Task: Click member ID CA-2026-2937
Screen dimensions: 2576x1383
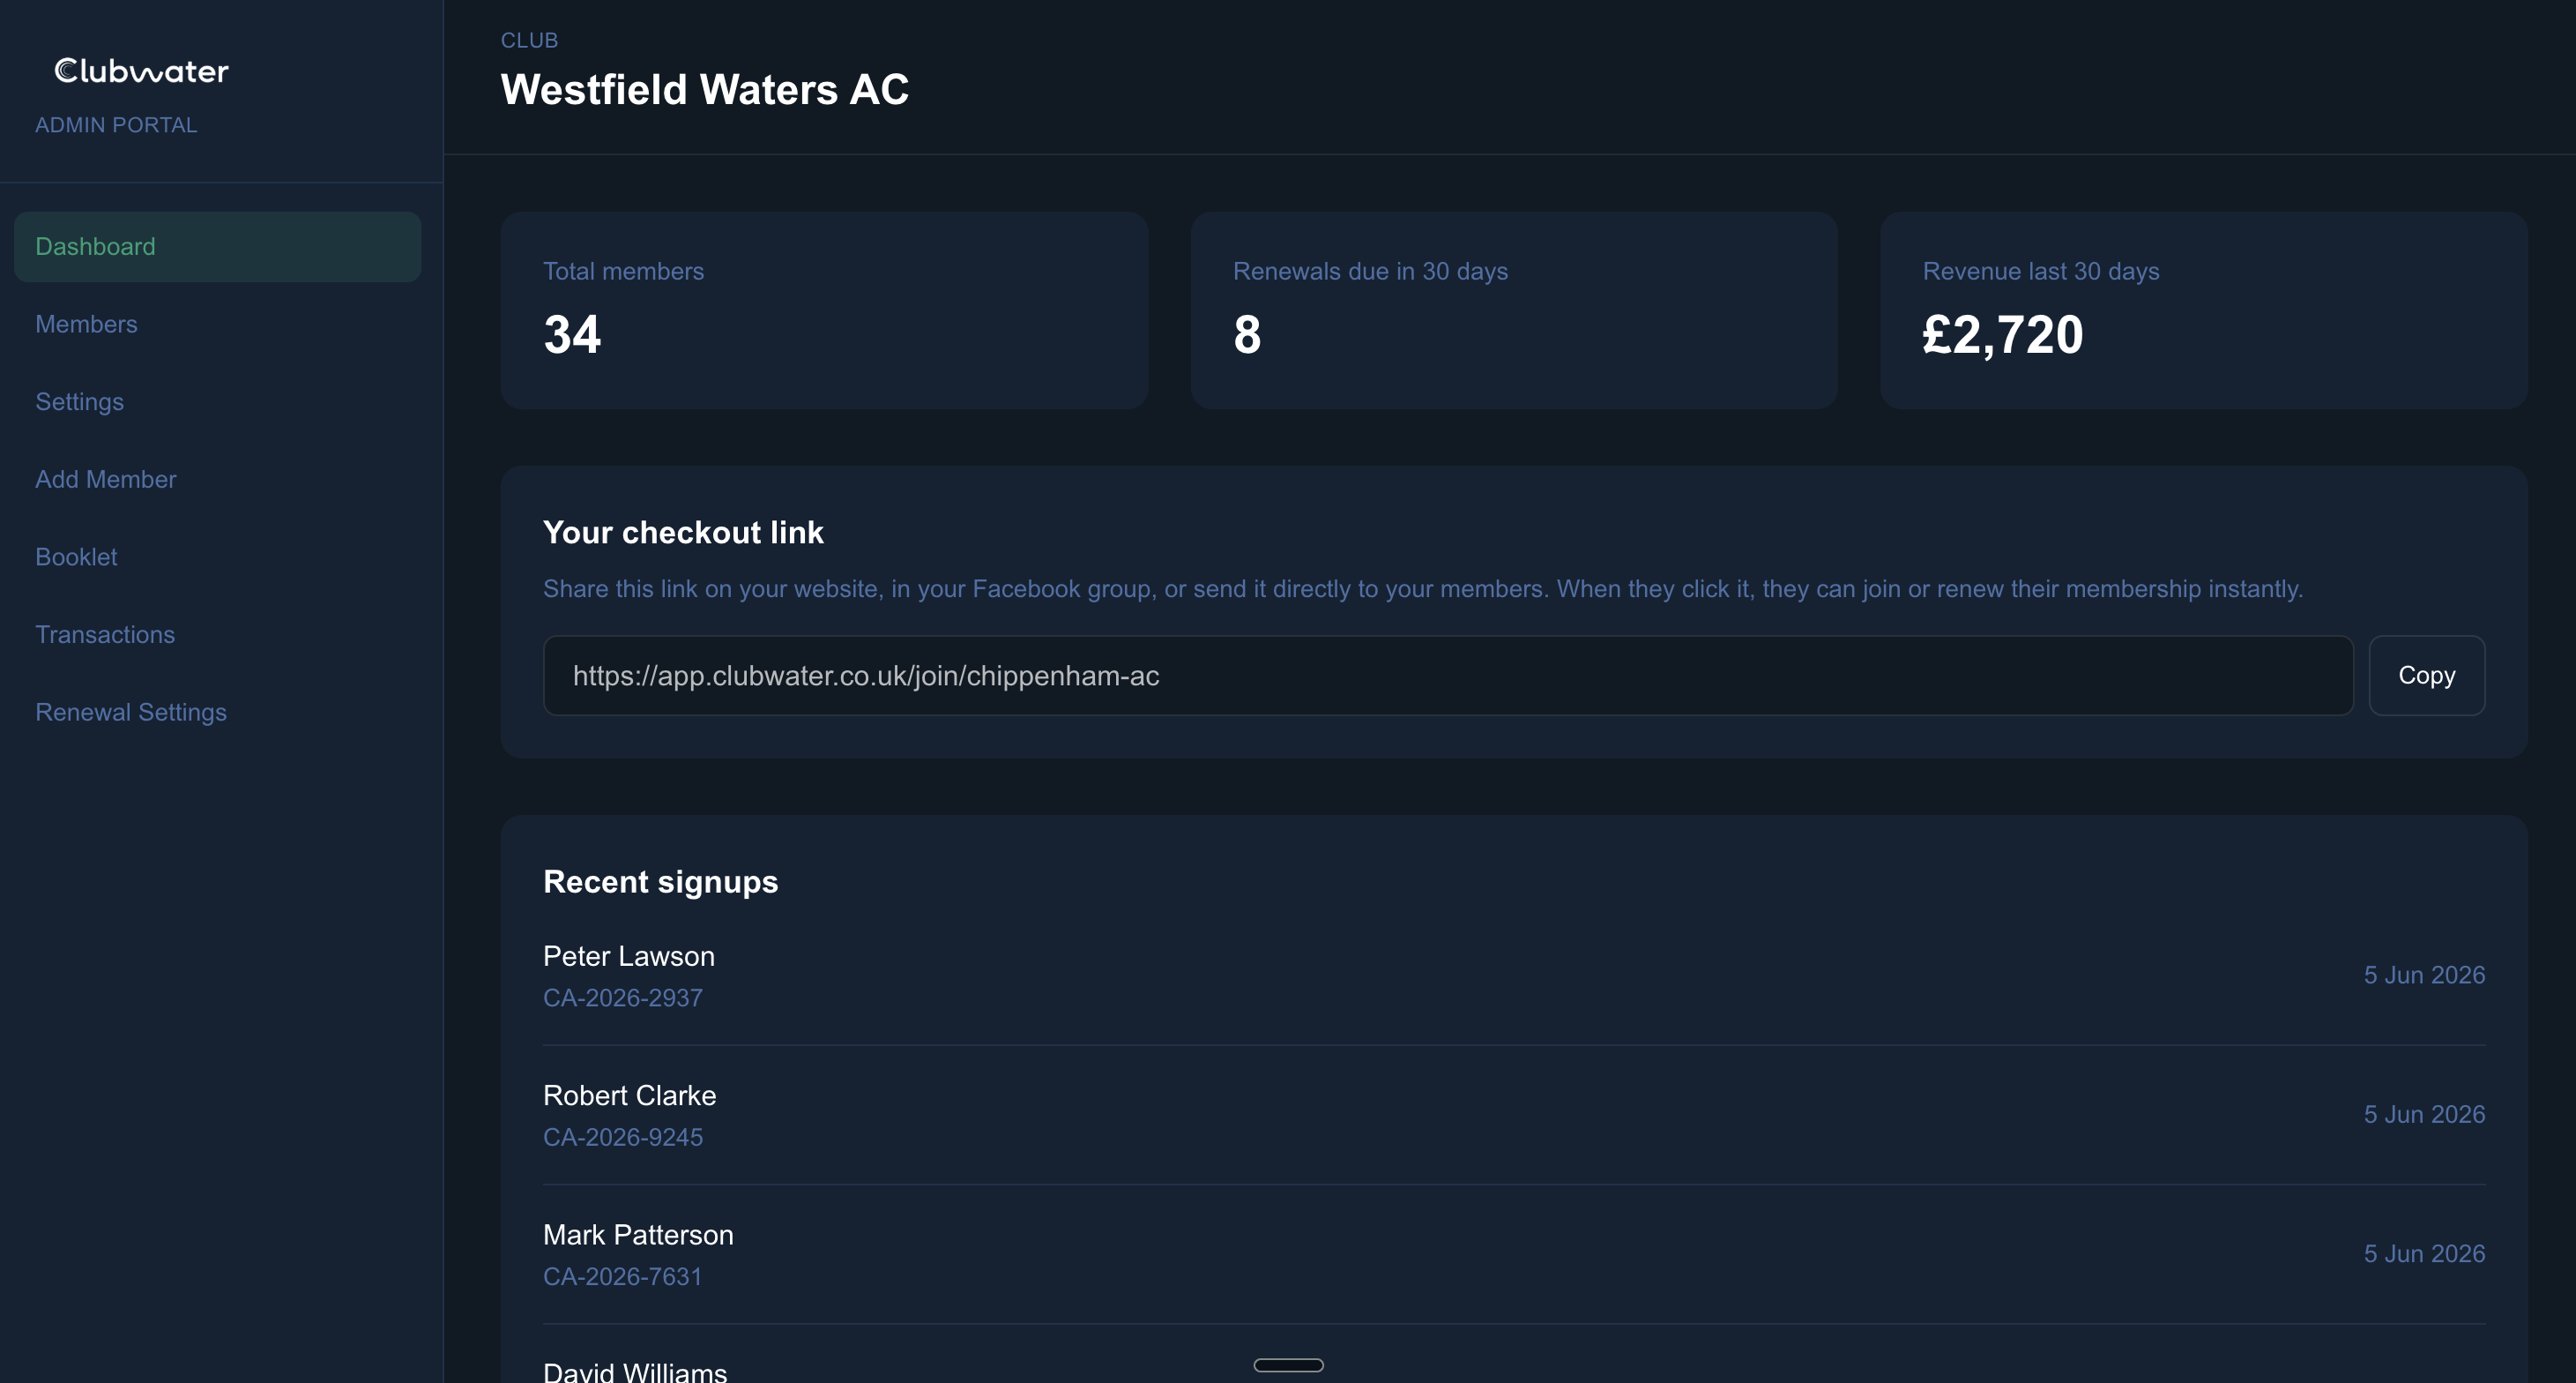Action: click(x=622, y=998)
